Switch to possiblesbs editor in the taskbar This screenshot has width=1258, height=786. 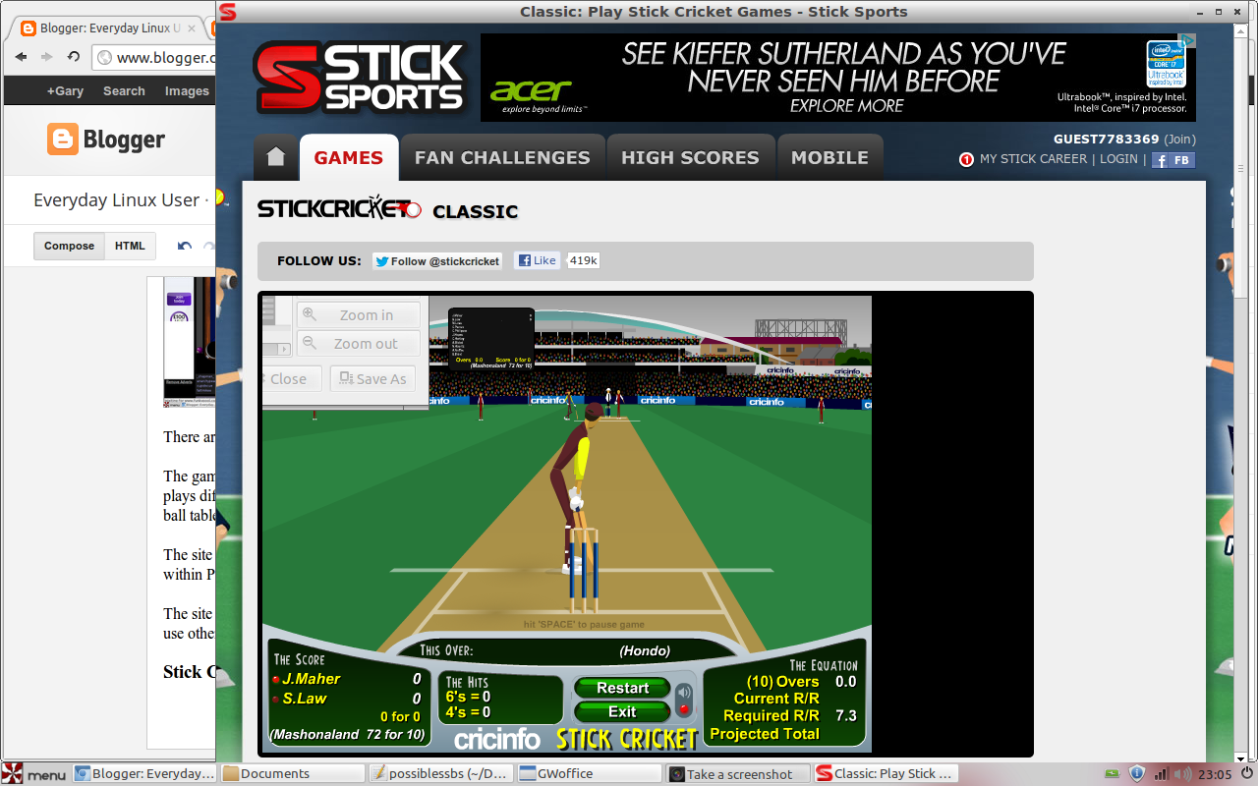(x=440, y=774)
